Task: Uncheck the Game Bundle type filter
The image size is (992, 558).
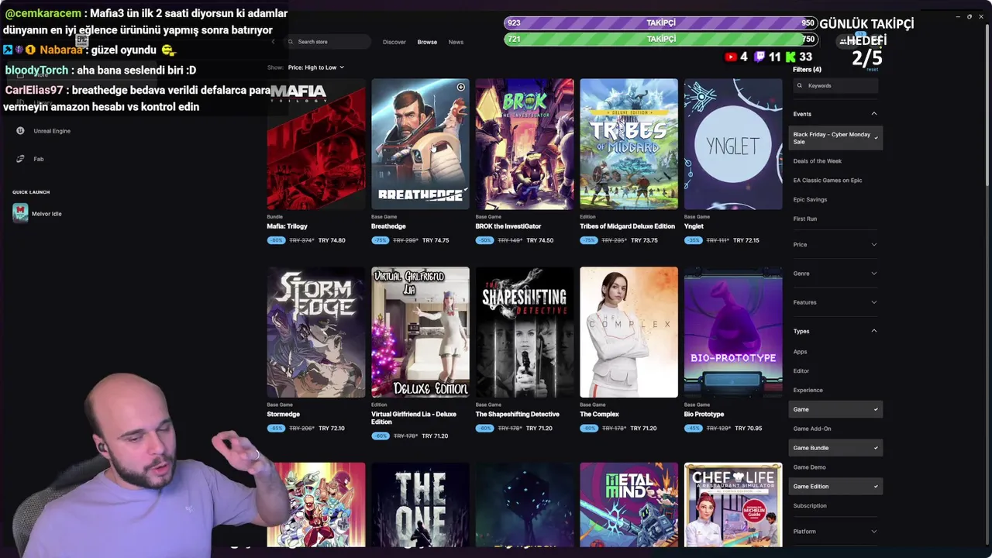Action: point(835,448)
